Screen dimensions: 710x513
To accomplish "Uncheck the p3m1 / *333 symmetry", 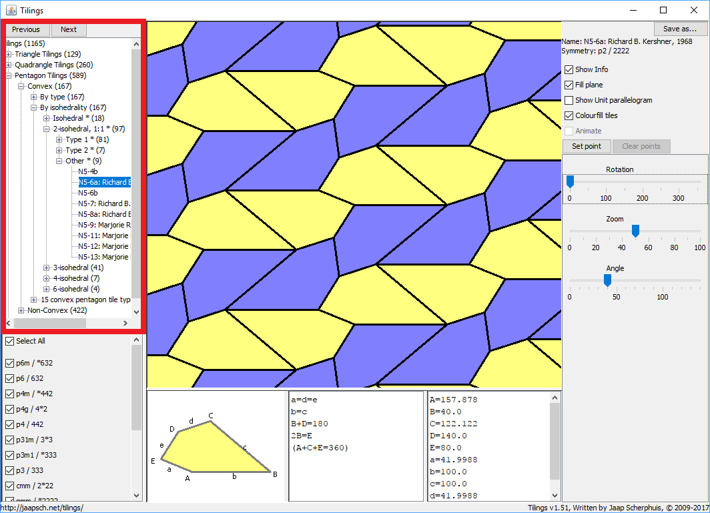I will (x=9, y=456).
